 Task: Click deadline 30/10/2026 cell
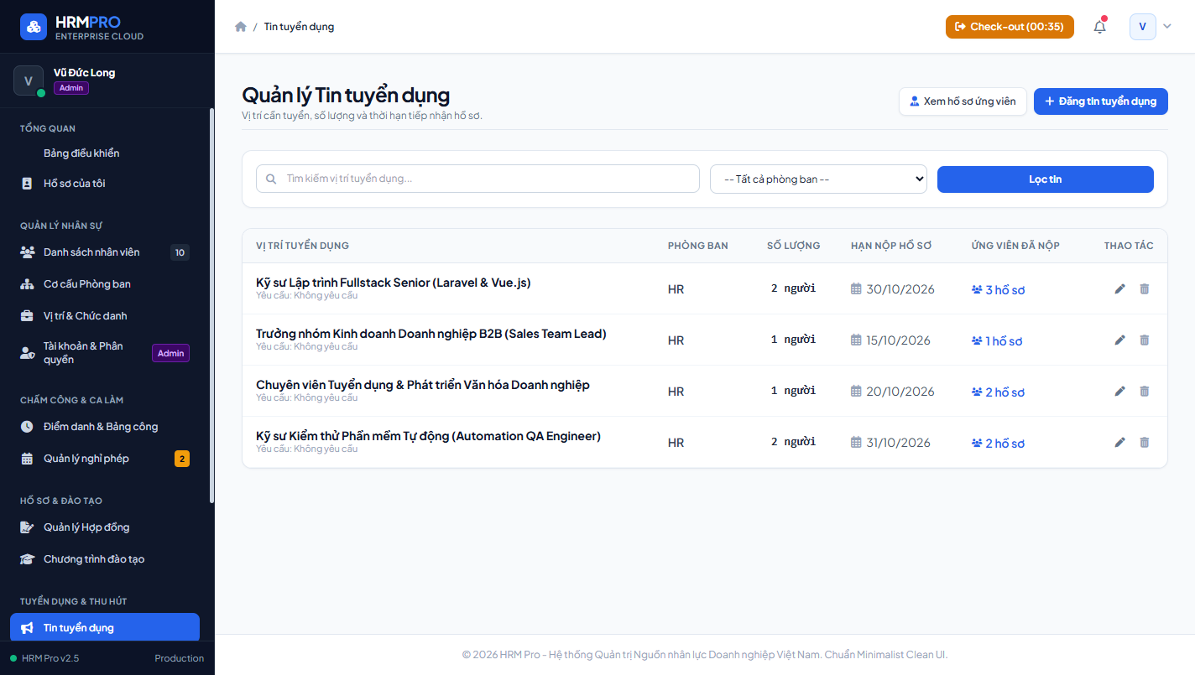point(892,289)
